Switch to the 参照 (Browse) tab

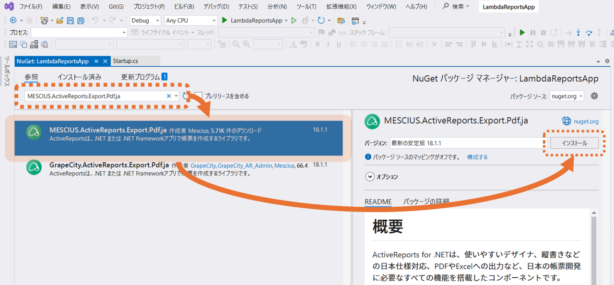[31, 77]
